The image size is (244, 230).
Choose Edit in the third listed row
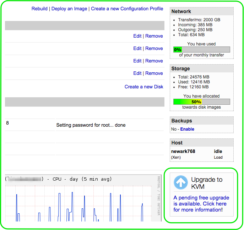coord(137,61)
